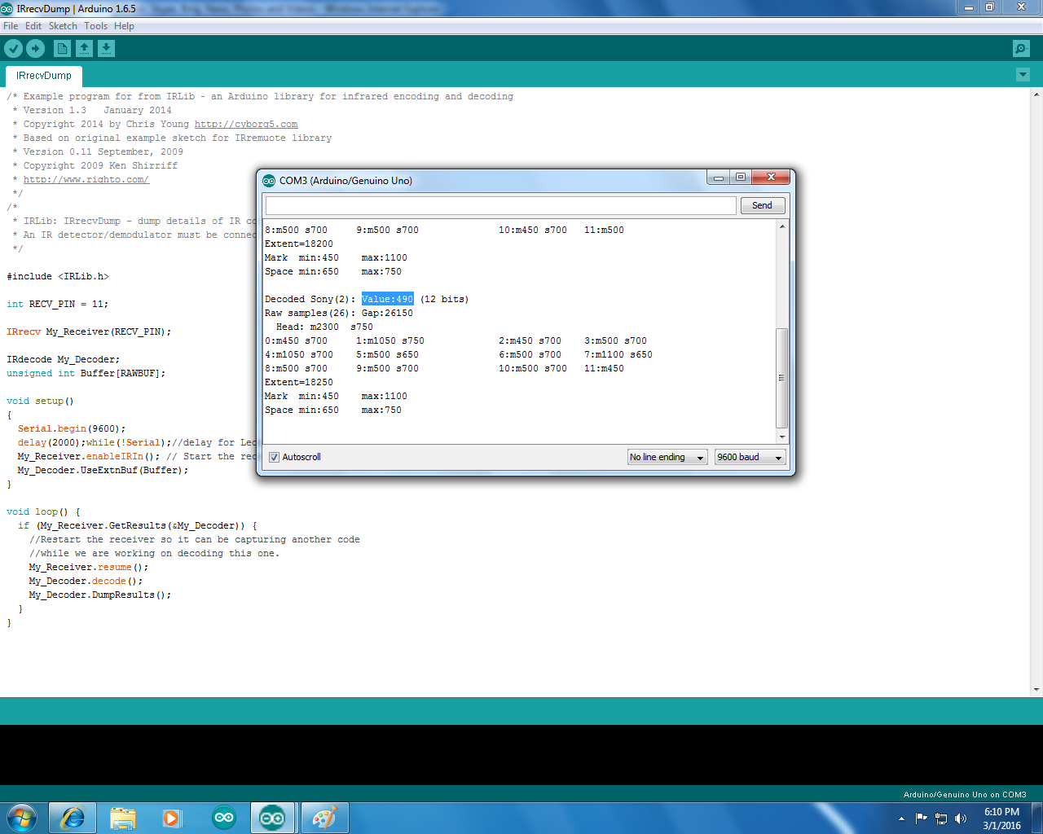Follow the http://cyborg5.com link
The width and height of the screenshot is (1043, 834).
[x=246, y=125]
